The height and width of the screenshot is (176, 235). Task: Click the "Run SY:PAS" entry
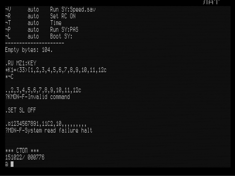(64, 30)
